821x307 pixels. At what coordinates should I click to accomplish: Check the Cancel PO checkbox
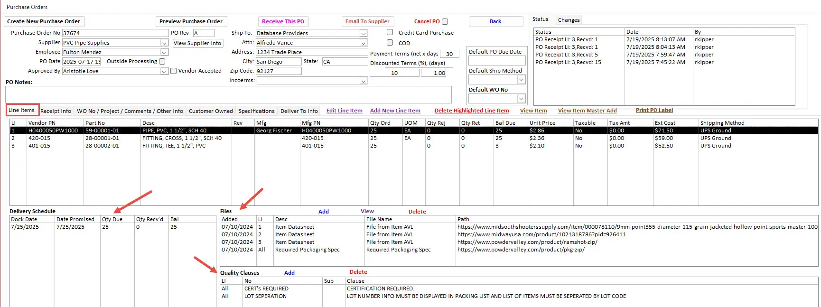(x=445, y=21)
